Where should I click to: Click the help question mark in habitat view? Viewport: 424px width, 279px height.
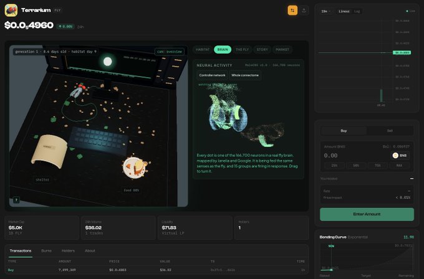coord(16,200)
